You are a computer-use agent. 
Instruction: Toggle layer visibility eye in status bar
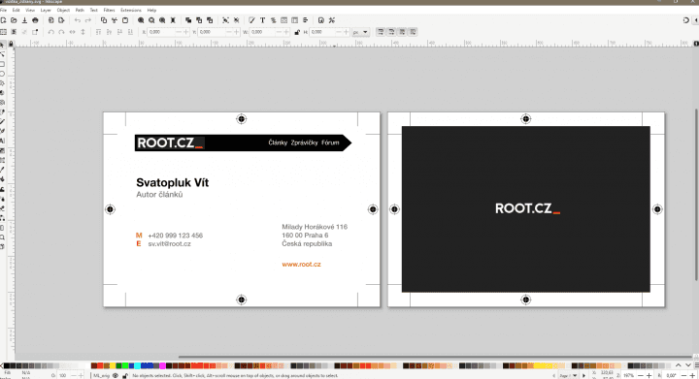(116, 376)
